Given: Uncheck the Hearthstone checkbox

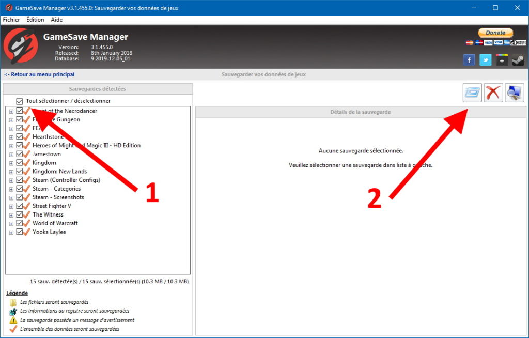Looking at the screenshot, I should pyautogui.click(x=19, y=137).
